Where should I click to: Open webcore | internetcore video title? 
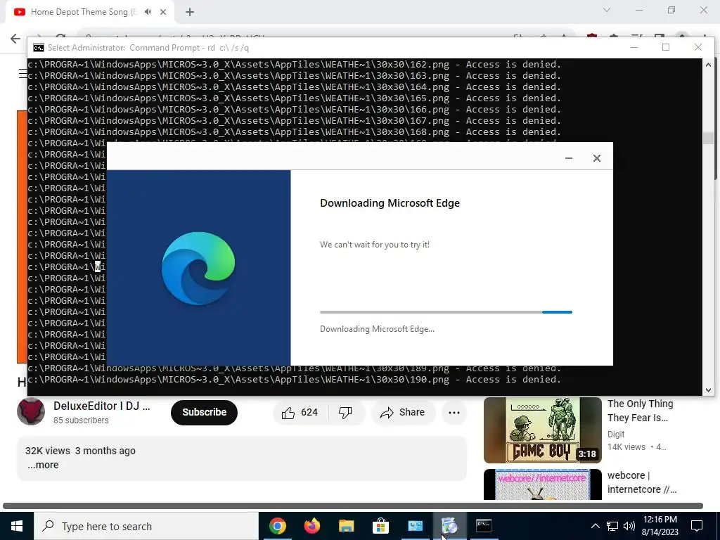pos(642,482)
